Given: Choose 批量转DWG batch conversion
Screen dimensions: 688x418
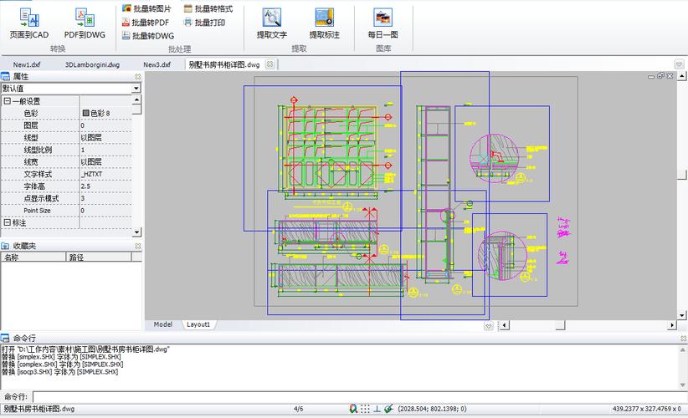Looking at the screenshot, I should click(148, 35).
